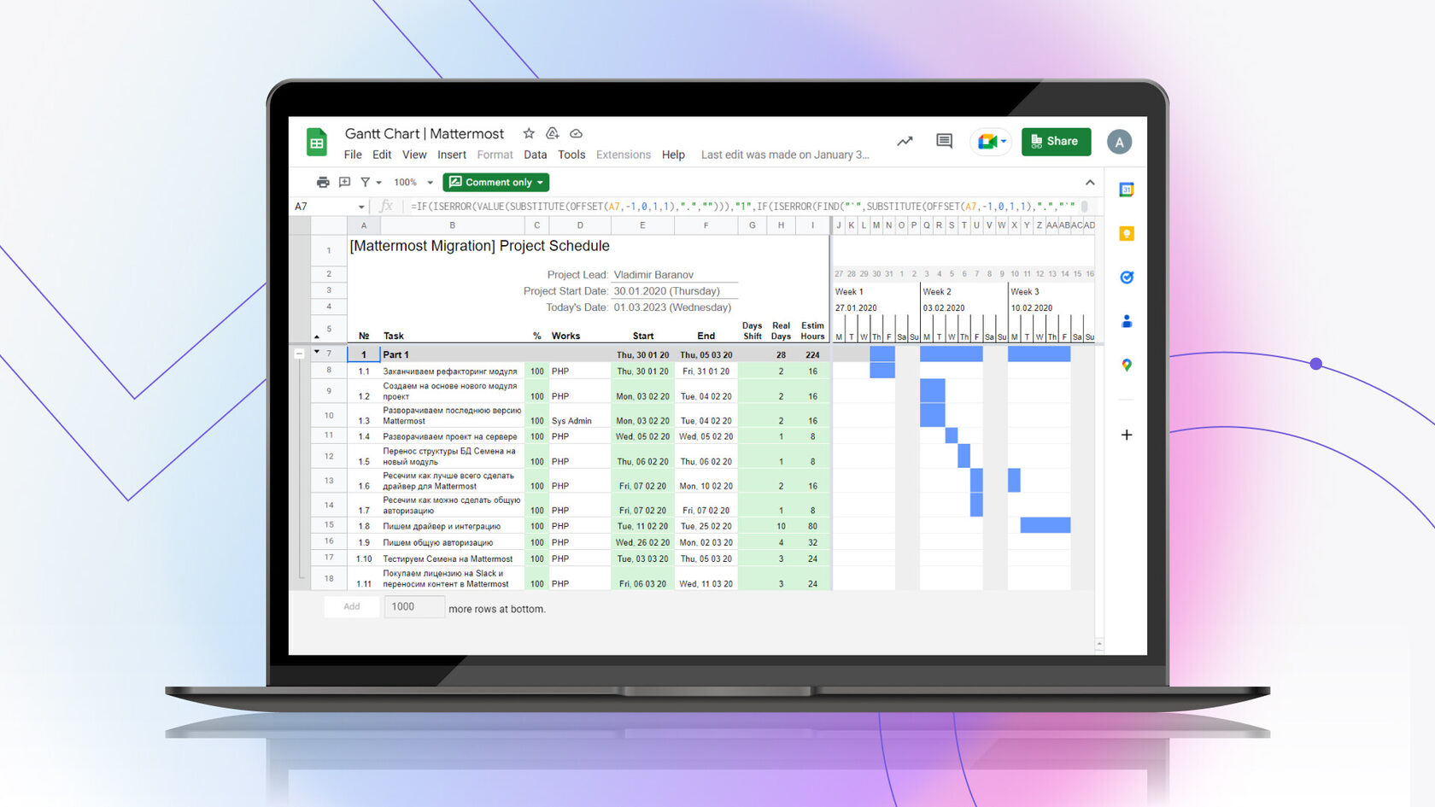Select the 'Tue, 25 02 20' end date cell

pyautogui.click(x=706, y=526)
